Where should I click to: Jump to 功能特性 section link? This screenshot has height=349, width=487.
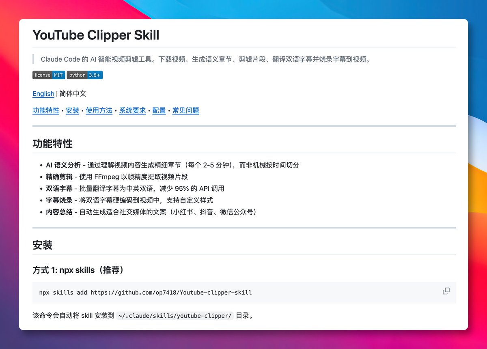point(46,110)
